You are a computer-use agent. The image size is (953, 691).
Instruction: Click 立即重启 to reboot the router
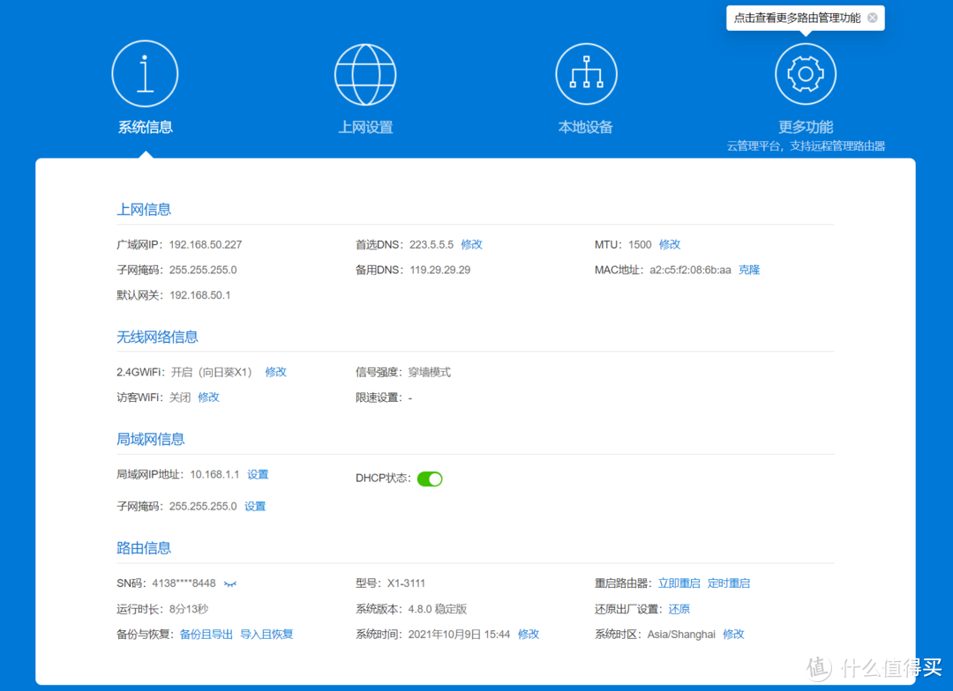point(679,583)
